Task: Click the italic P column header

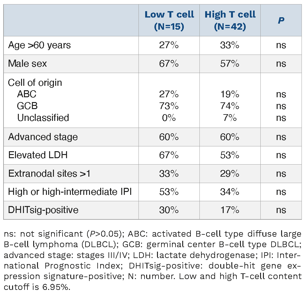Action: point(281,20)
